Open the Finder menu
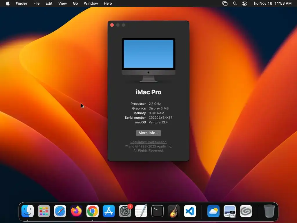The height and width of the screenshot is (223, 297). pos(21,3)
